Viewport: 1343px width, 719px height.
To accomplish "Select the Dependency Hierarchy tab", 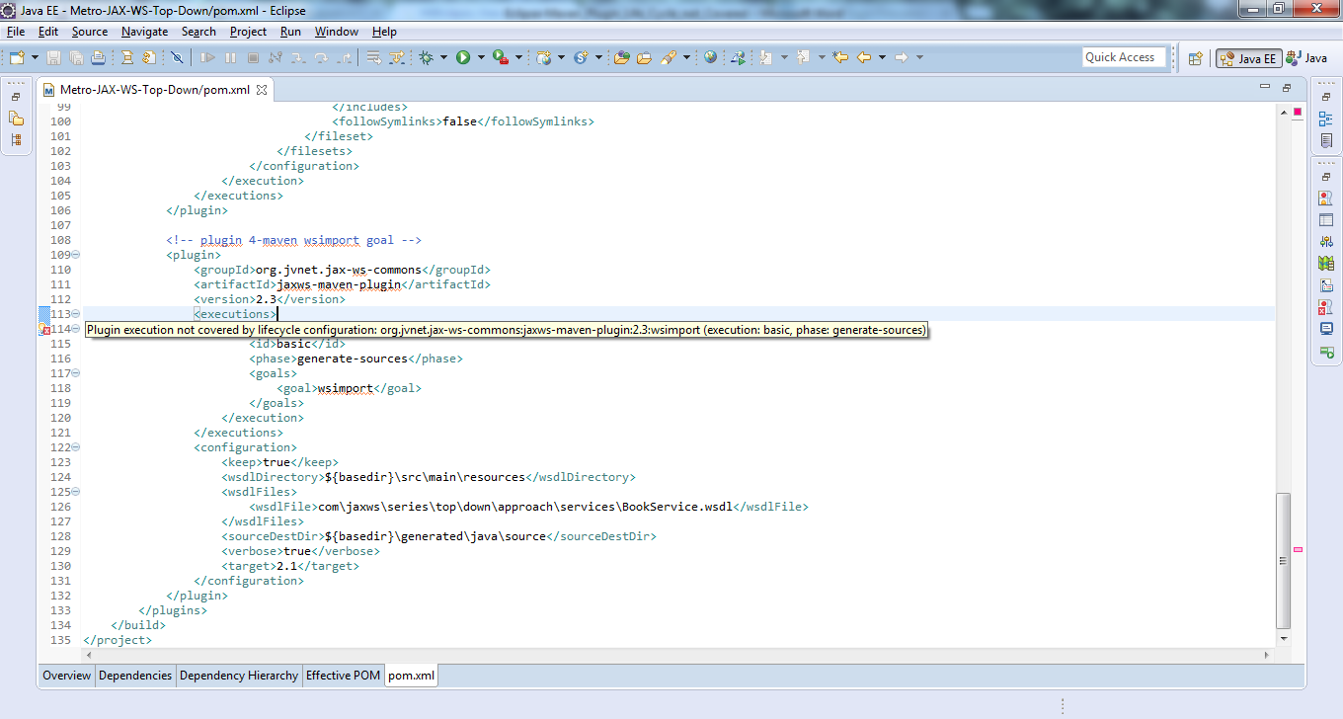I will [x=238, y=676].
